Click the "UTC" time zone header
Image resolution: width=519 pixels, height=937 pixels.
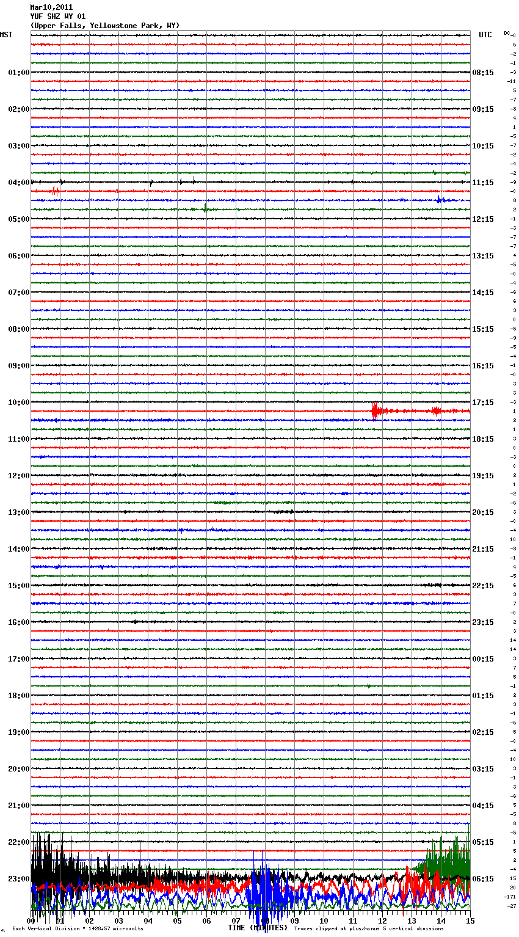point(485,35)
